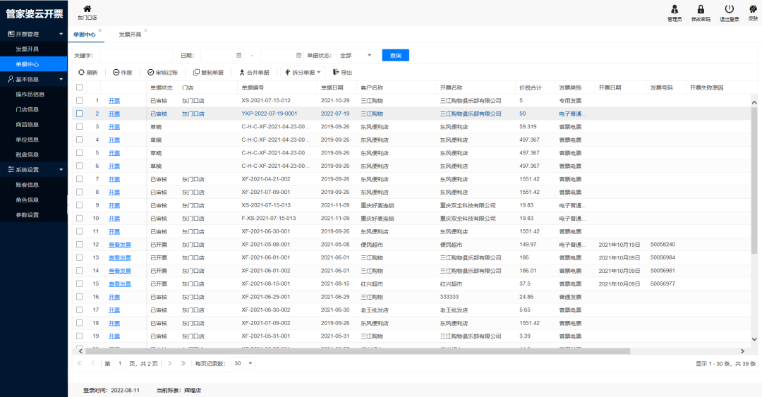Check the box for row 9
The image size is (762, 397).
(x=79, y=205)
